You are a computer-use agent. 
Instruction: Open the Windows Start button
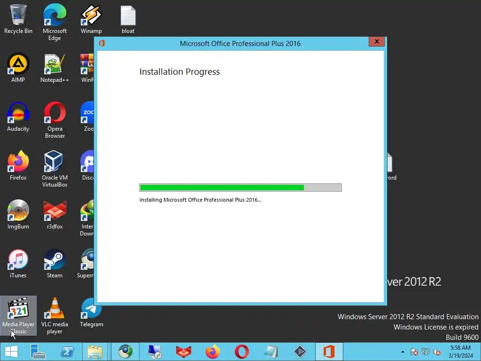[x=11, y=352]
